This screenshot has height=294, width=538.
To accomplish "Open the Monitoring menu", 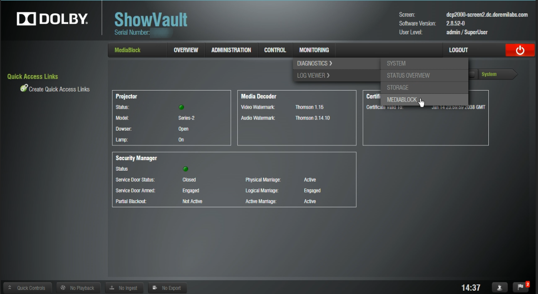I will pyautogui.click(x=314, y=50).
